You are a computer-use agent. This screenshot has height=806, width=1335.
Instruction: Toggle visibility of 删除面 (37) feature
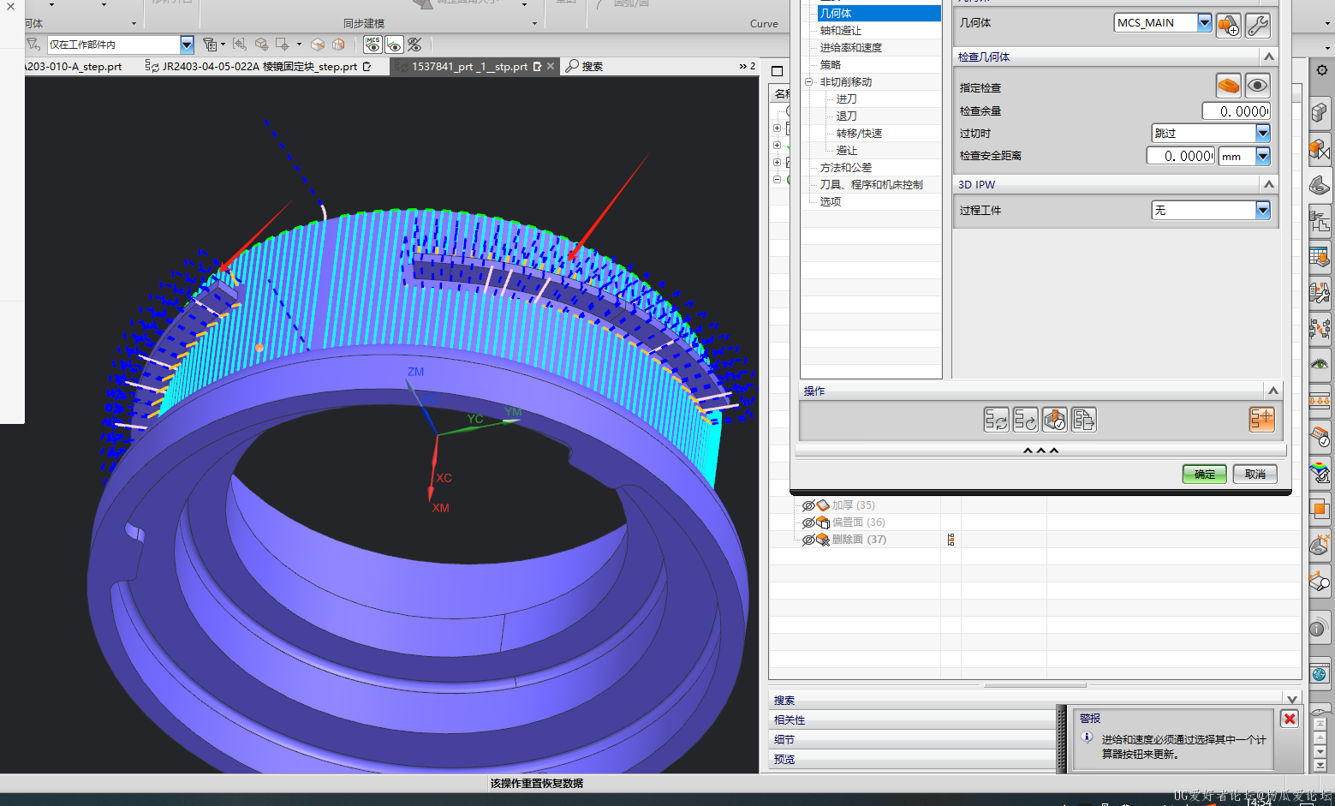tap(808, 540)
